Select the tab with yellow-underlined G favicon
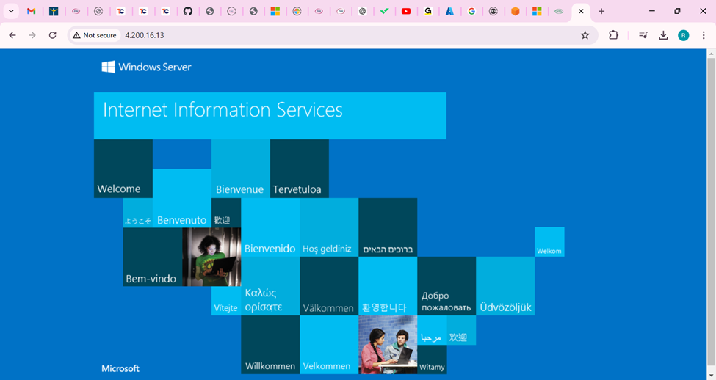The image size is (716, 380). point(428,12)
